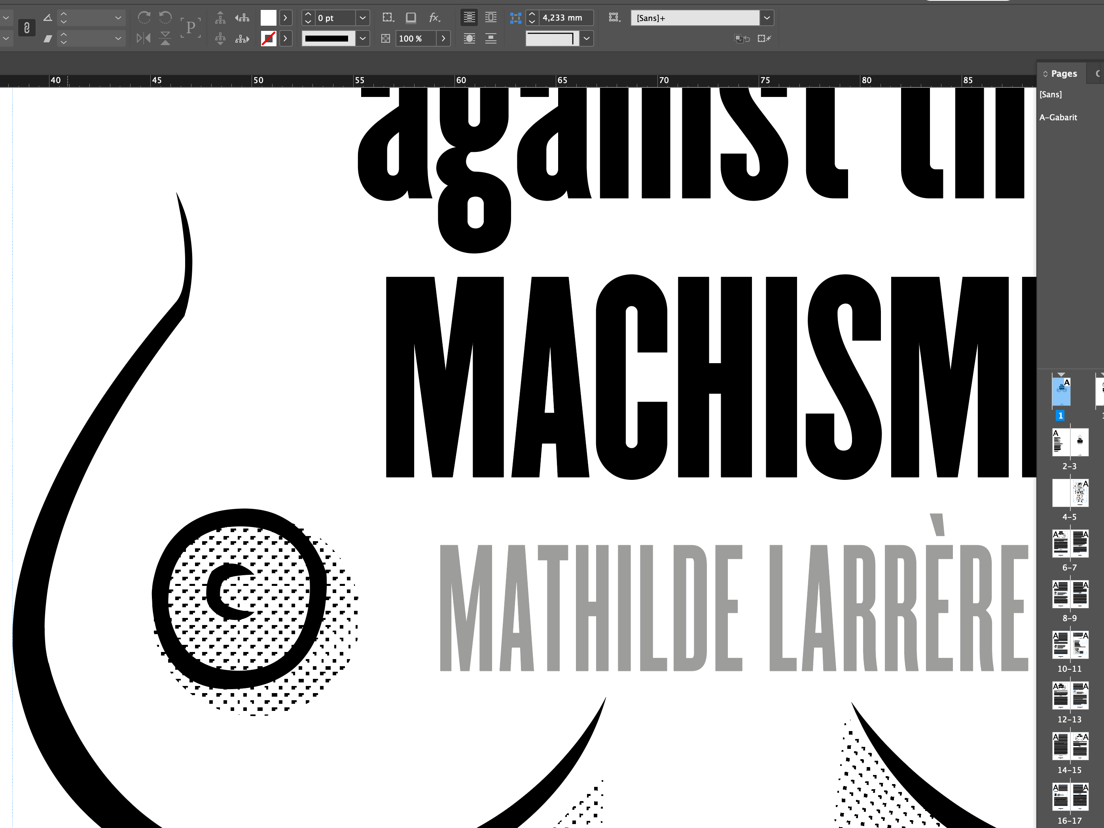Open the [Sans]+ object style dropdown
Viewport: 1104px width, 828px height.
pos(767,18)
